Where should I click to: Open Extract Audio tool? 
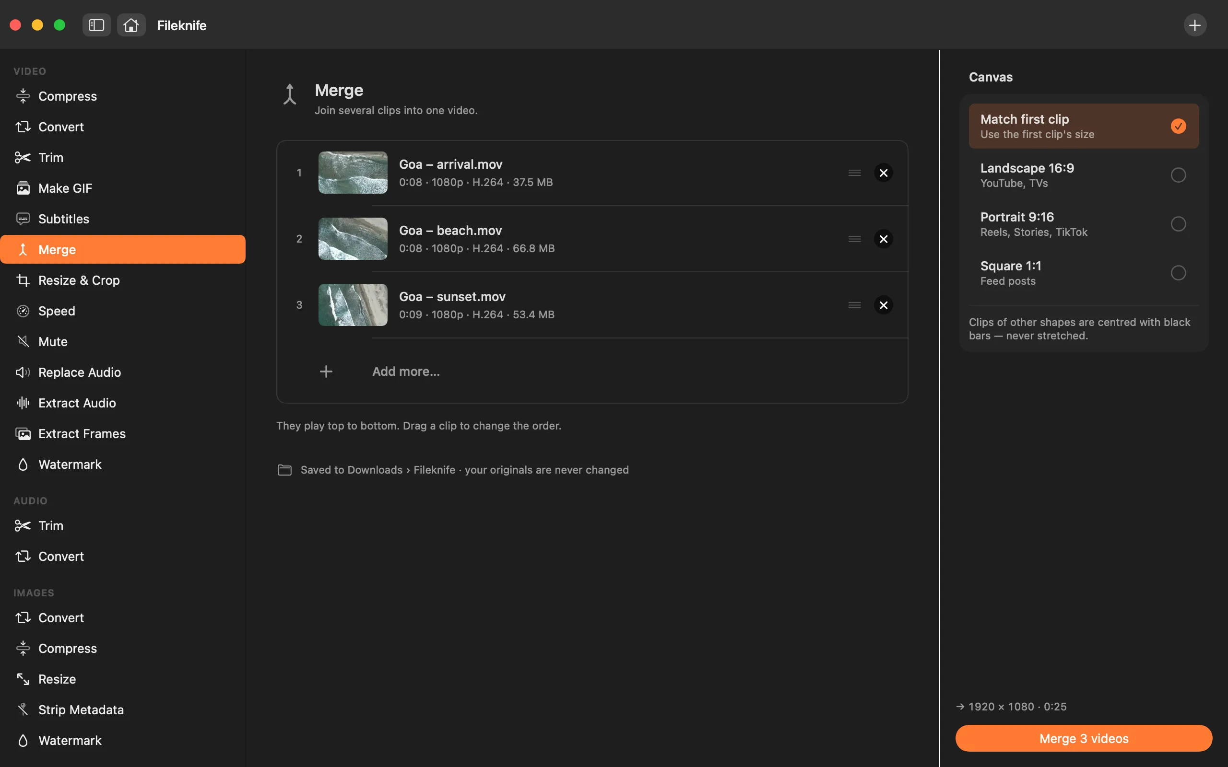pyautogui.click(x=123, y=403)
